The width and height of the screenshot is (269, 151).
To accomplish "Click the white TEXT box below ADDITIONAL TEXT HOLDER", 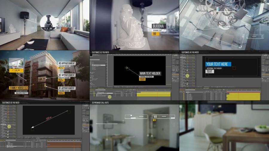I will [210, 71].
